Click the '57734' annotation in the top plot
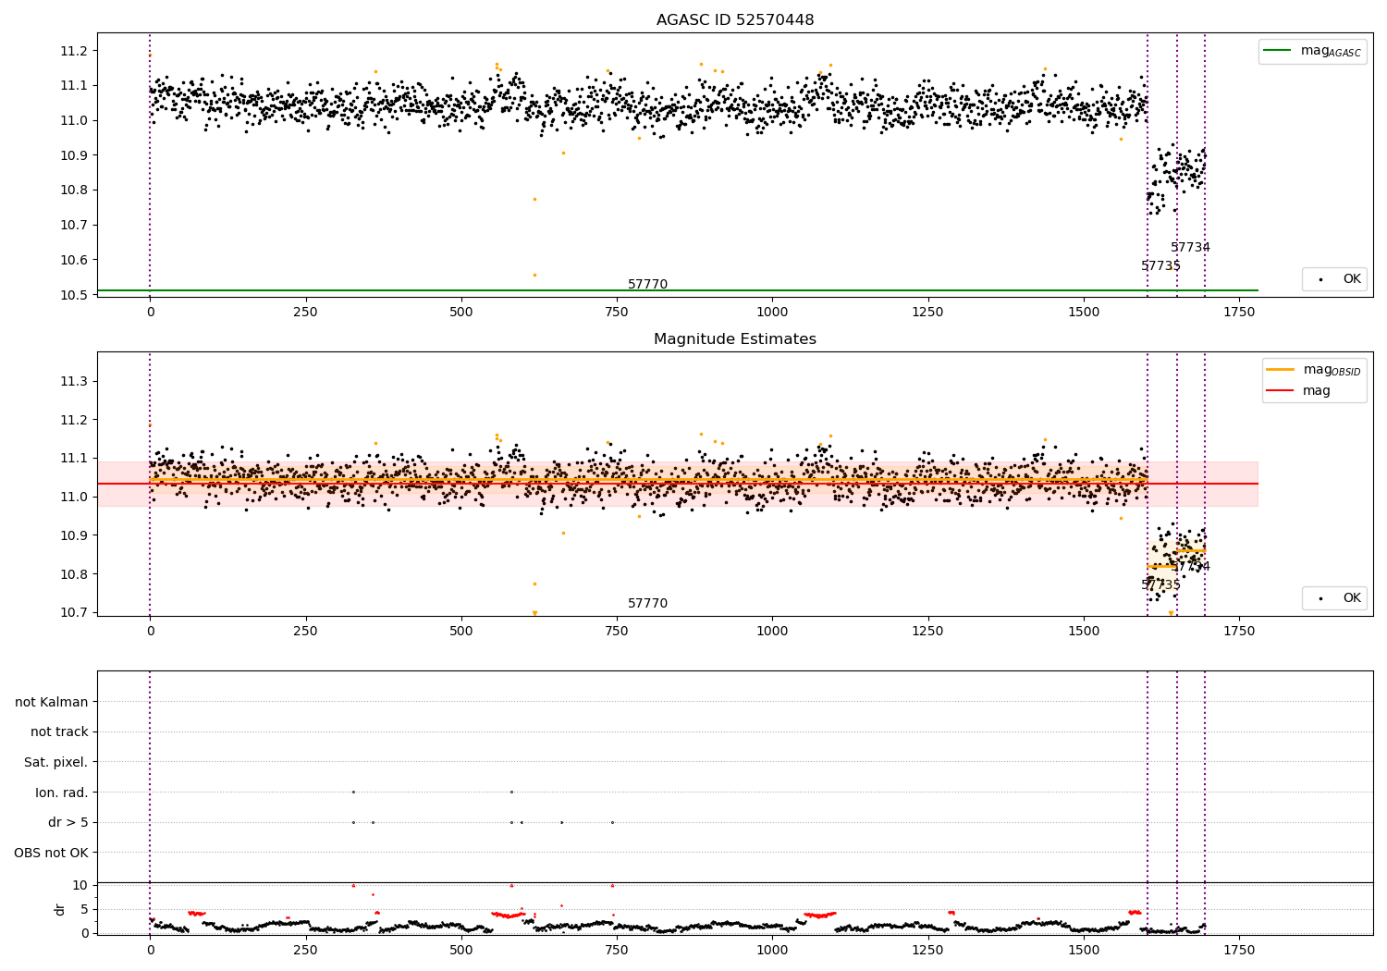Image resolution: width=1387 pixels, height=971 pixels. (x=1190, y=248)
